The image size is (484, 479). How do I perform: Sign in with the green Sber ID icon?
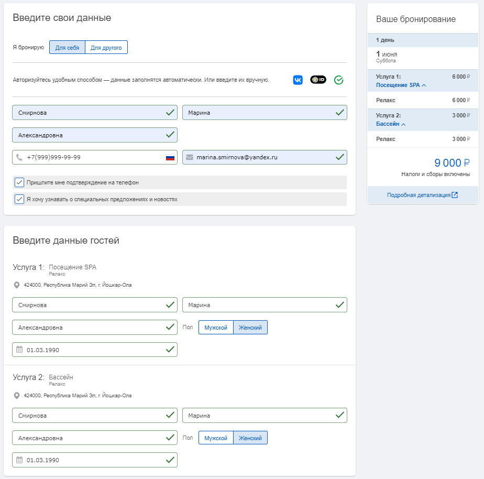click(x=338, y=80)
